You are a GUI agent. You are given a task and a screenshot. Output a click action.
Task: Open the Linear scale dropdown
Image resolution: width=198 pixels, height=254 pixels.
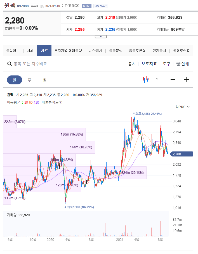pos(183,106)
